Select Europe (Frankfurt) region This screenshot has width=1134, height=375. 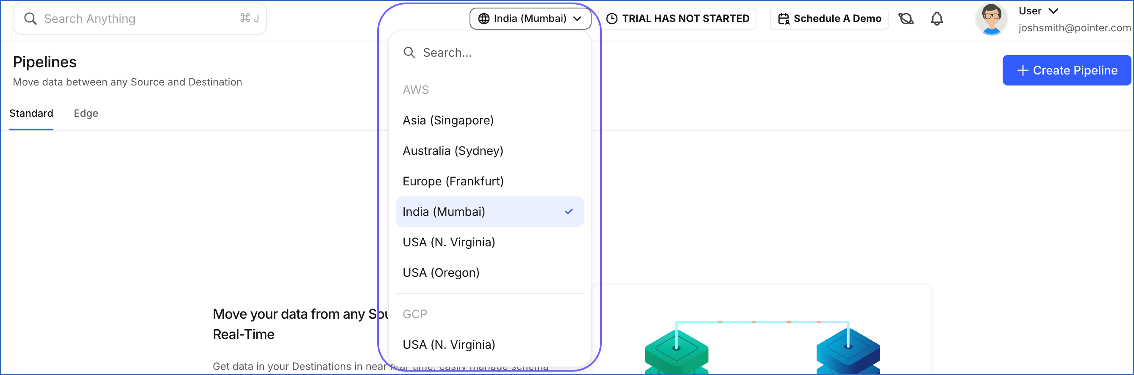click(x=489, y=181)
